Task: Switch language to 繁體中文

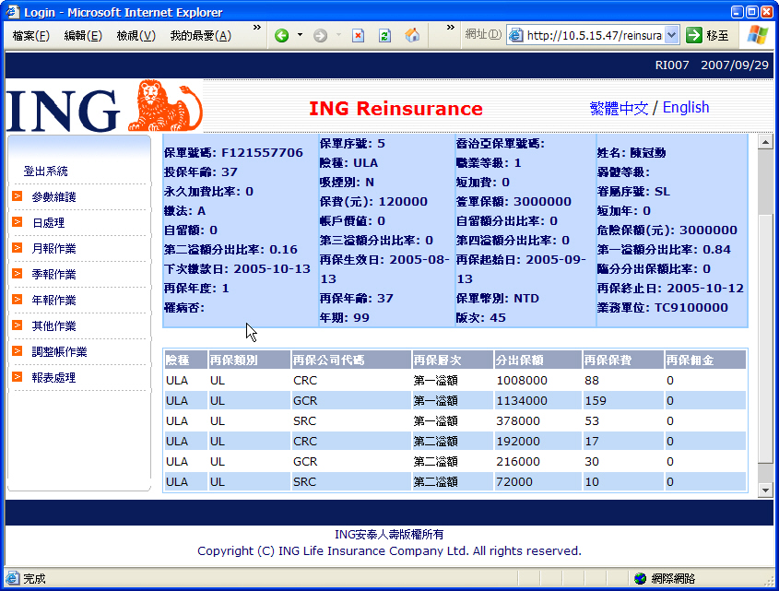Action: (619, 108)
